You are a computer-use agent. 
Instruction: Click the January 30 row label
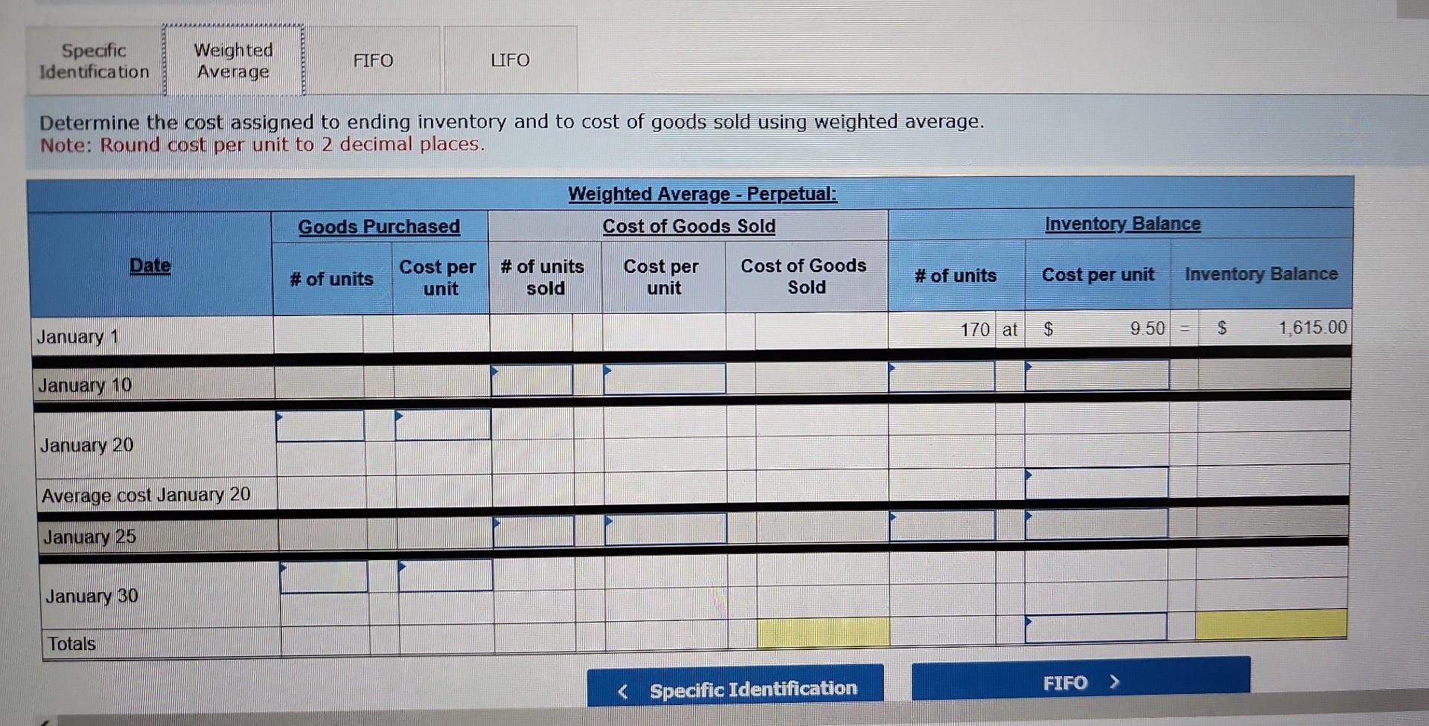pyautogui.click(x=92, y=596)
